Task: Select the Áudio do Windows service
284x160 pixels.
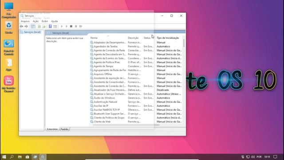Action: [104, 98]
